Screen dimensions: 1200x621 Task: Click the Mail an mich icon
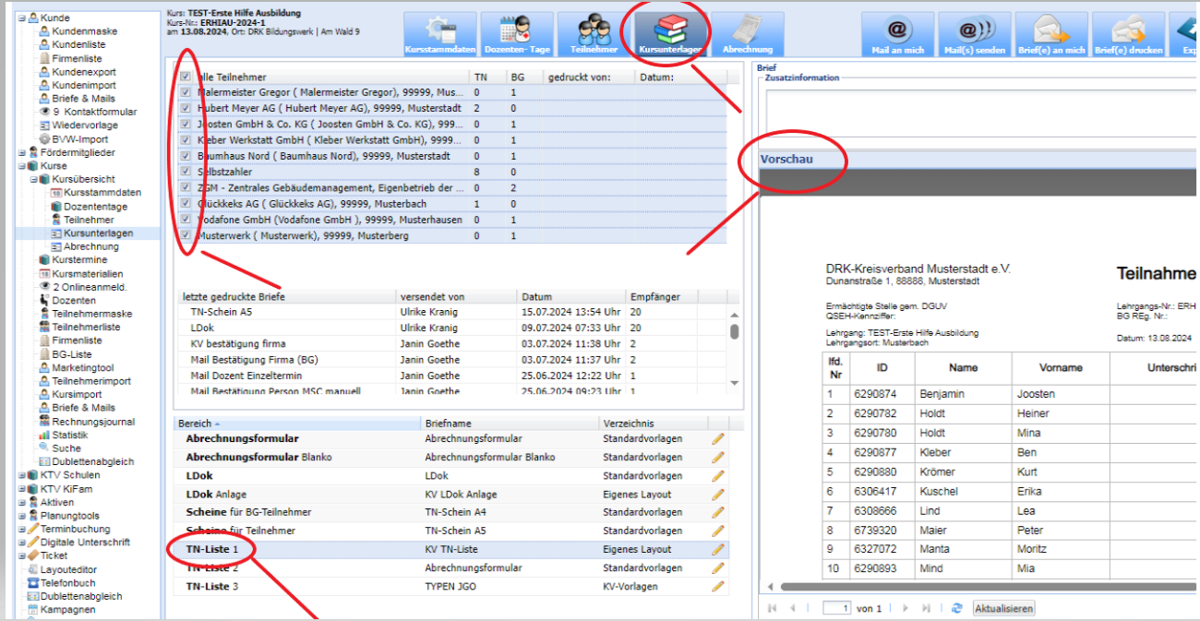pos(897,34)
